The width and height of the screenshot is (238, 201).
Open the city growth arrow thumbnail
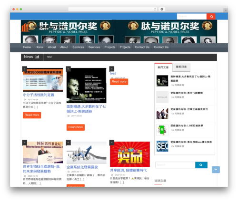pos(87,153)
